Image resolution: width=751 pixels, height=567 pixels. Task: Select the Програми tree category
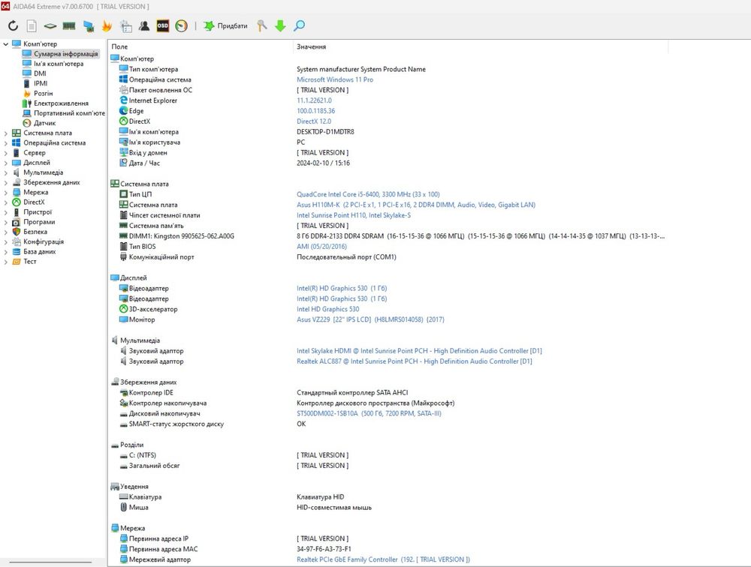(x=39, y=222)
